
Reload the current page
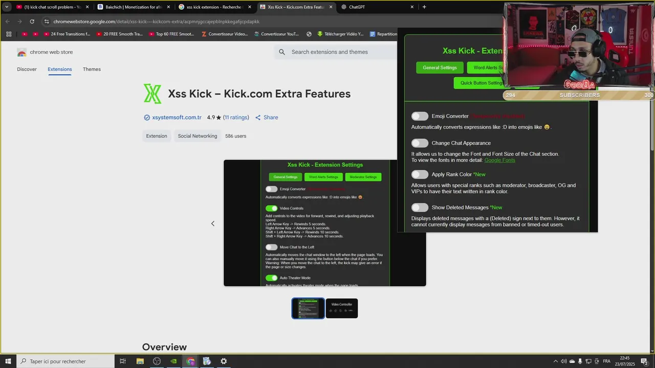(32, 21)
